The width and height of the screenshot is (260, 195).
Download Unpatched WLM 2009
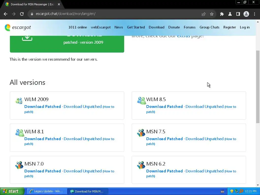pyautogui.click(x=83, y=107)
